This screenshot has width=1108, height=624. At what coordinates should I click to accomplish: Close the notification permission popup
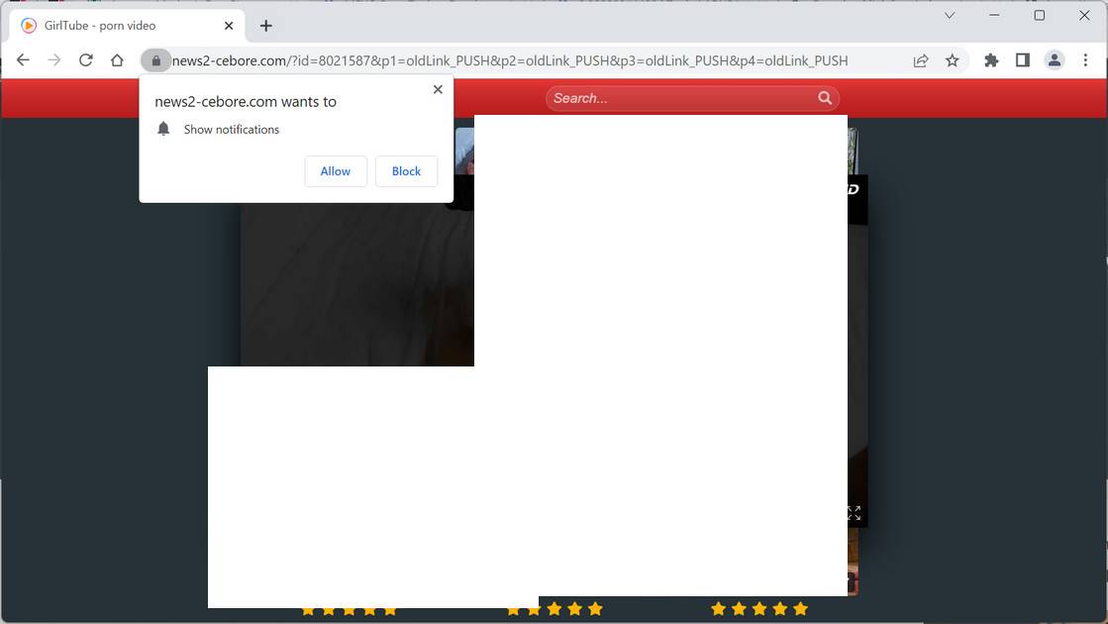point(438,89)
